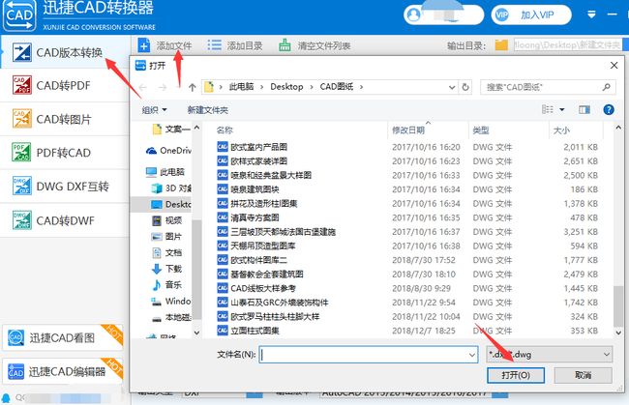
Task: Click 此电脑 in the address path
Action: 241,87
